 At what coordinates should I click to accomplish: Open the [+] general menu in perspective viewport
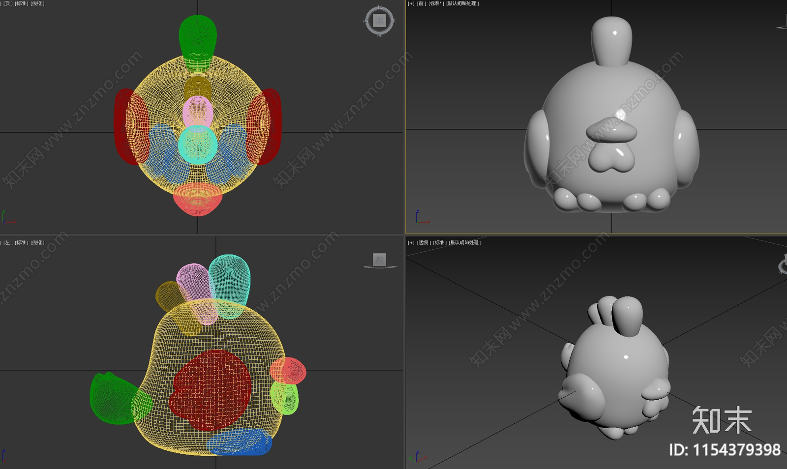tap(411, 242)
